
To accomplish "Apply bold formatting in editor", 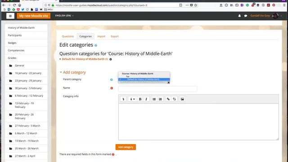I will click(x=140, y=99).
